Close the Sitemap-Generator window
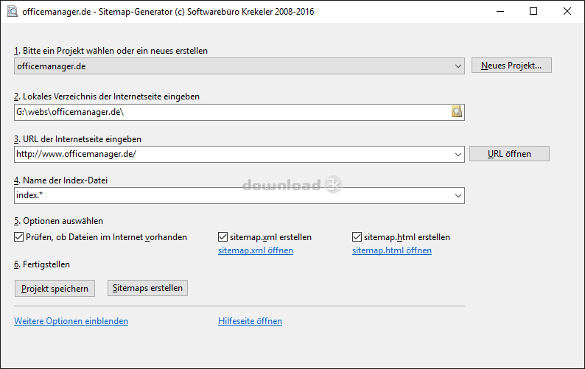Image resolution: width=585 pixels, height=369 pixels. point(567,12)
